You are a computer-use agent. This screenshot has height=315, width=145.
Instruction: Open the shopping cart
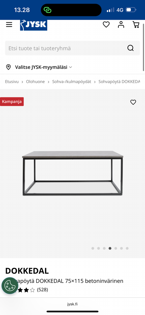[136, 25]
